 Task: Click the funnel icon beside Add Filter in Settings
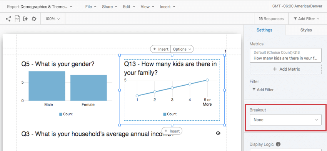tap(254, 90)
